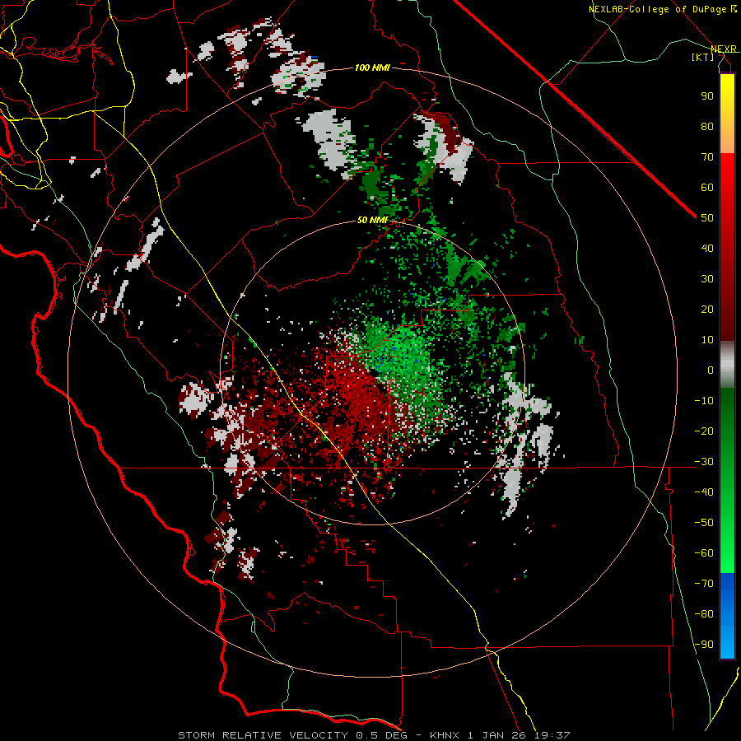
Task: Click the -50 value on the velocity scale
Action: click(x=704, y=523)
